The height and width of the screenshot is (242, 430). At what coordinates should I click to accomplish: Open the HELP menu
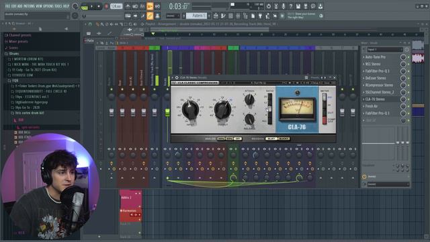point(66,6)
